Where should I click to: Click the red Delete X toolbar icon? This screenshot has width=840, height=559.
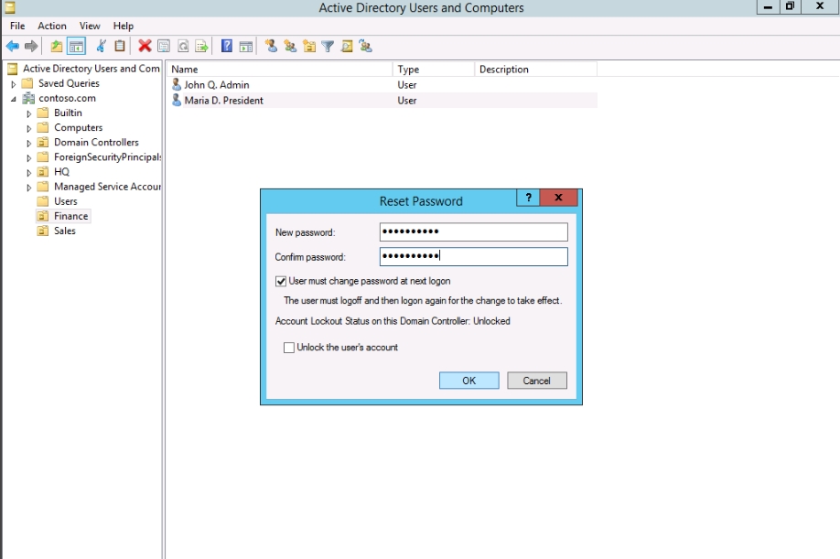[x=145, y=46]
